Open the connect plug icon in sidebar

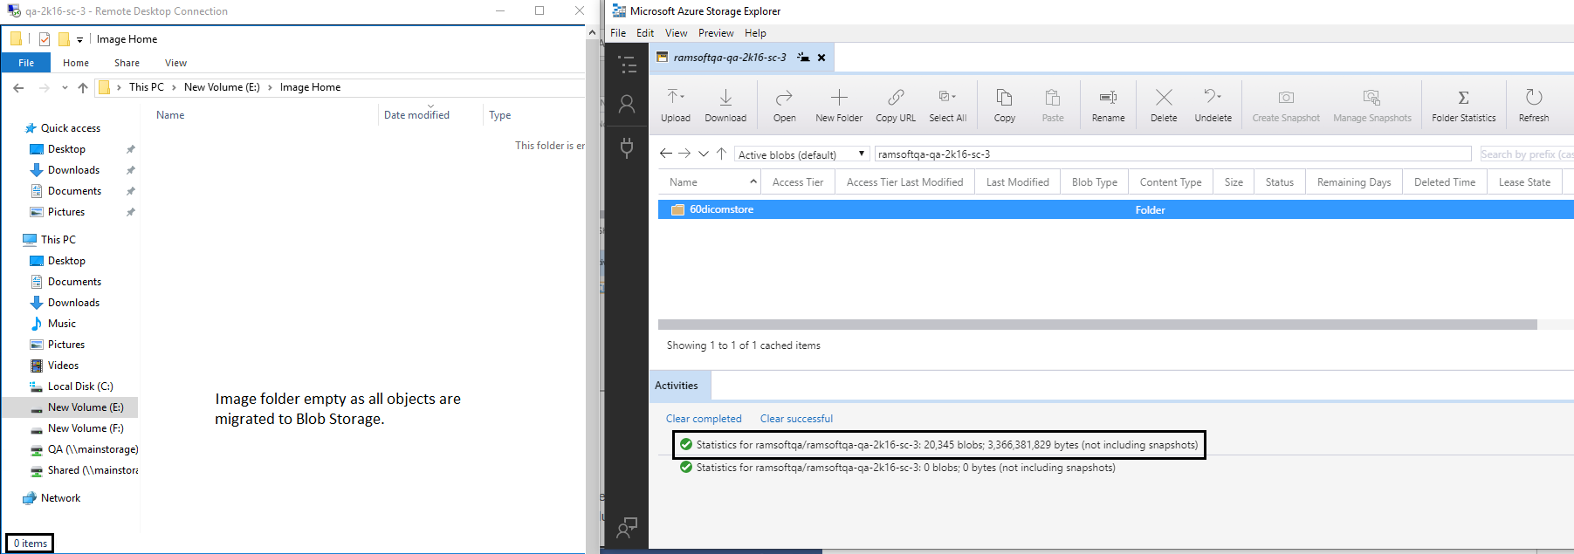point(627,147)
